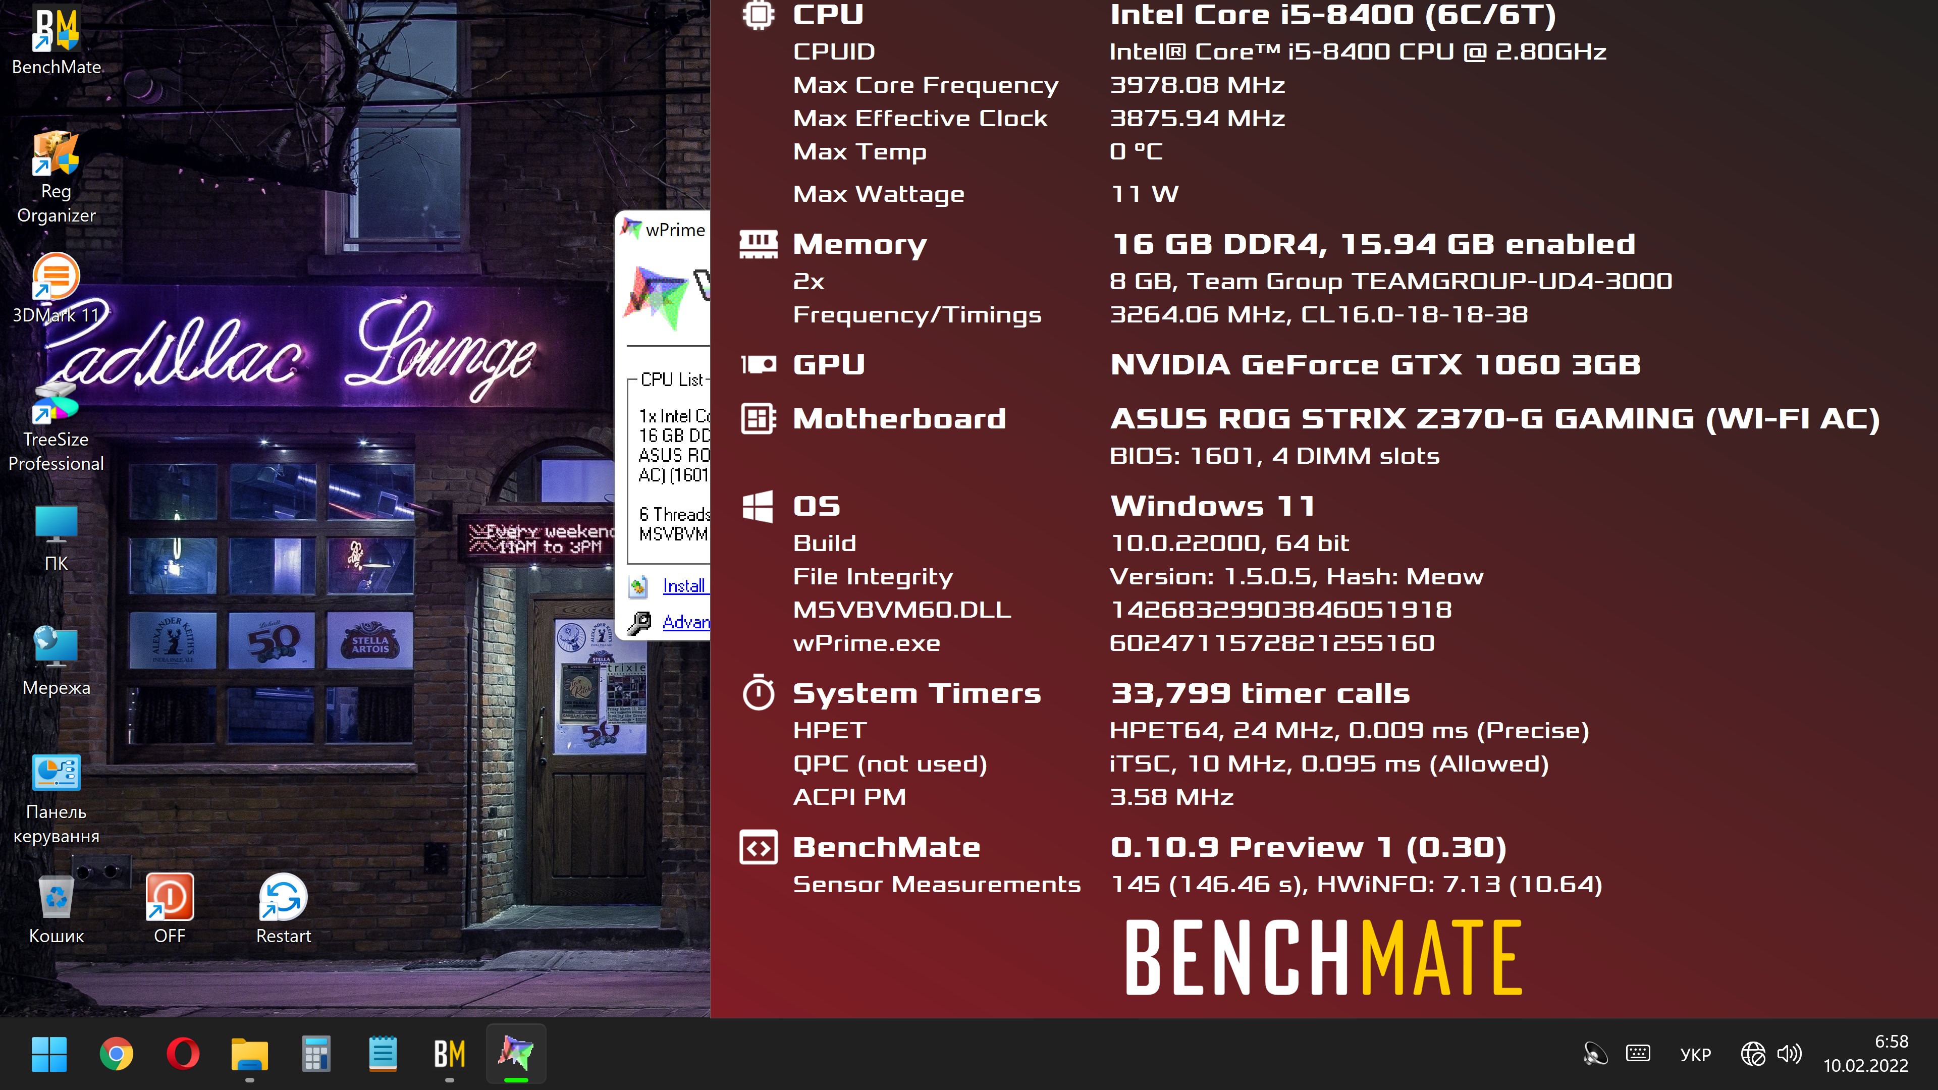Click NVIDIA GeForce GTX 1060 3GB text

pos(1375,365)
